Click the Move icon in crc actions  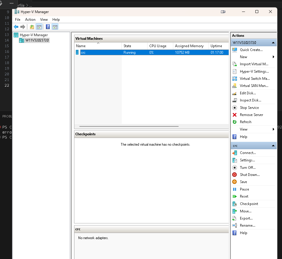235,211
